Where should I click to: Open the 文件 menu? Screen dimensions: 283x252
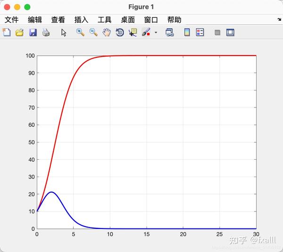pos(11,20)
